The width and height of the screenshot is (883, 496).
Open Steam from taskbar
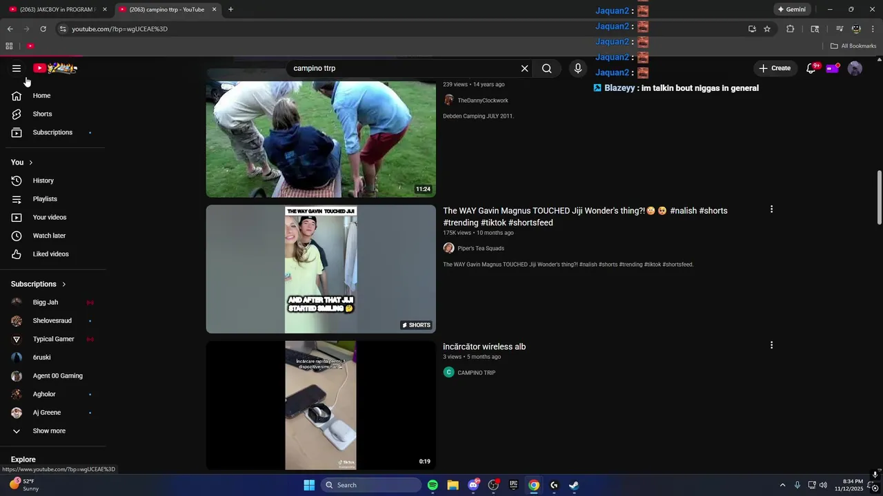pyautogui.click(x=573, y=485)
